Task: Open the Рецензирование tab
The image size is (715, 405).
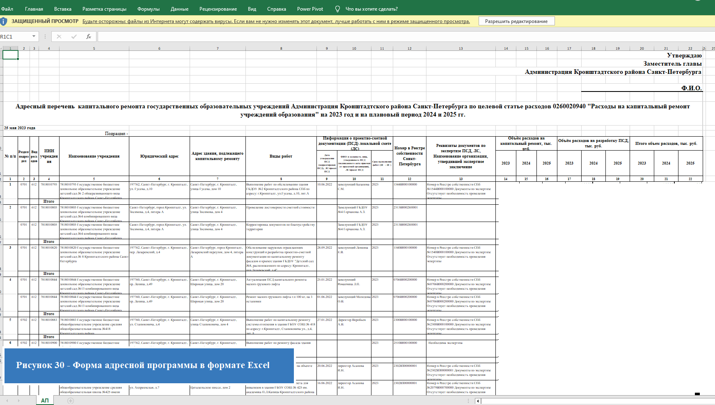Action: tap(218, 9)
